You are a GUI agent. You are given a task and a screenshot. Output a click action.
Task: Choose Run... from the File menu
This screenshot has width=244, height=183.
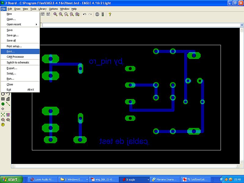click(20, 79)
